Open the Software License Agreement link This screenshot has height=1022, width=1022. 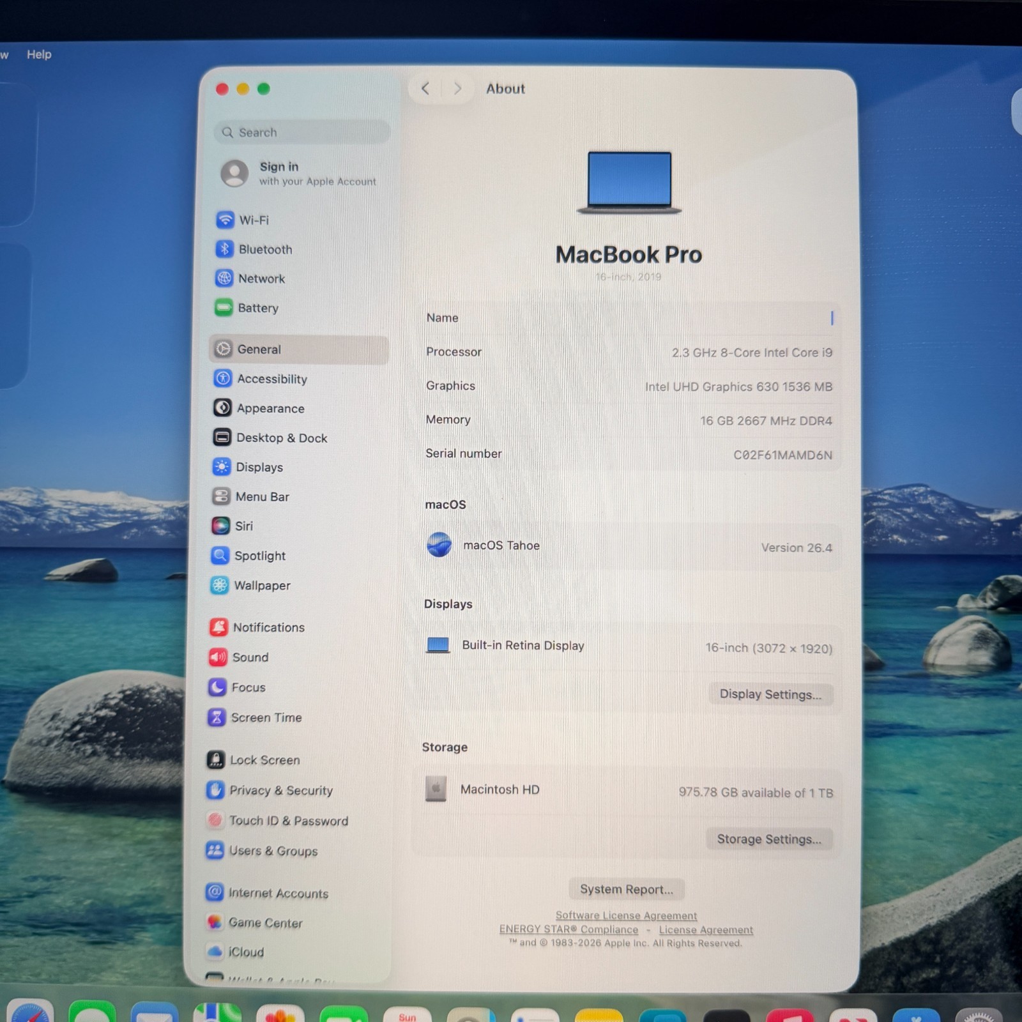coord(626,915)
